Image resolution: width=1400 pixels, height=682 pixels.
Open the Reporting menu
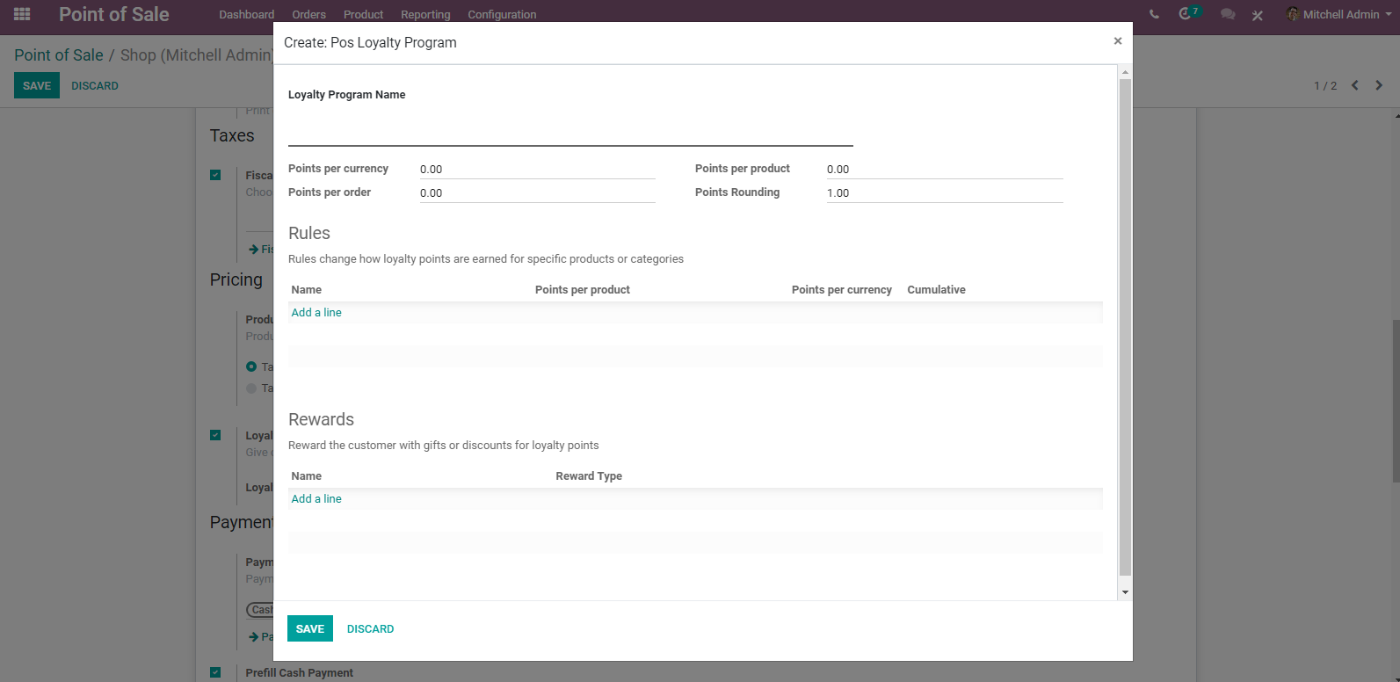[x=425, y=14]
